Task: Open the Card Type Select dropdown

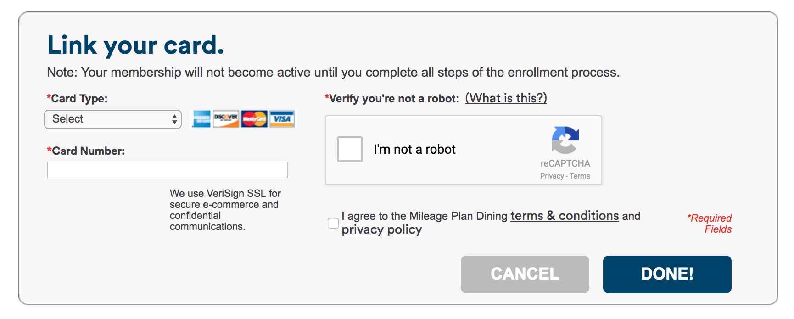Action: pos(113,119)
